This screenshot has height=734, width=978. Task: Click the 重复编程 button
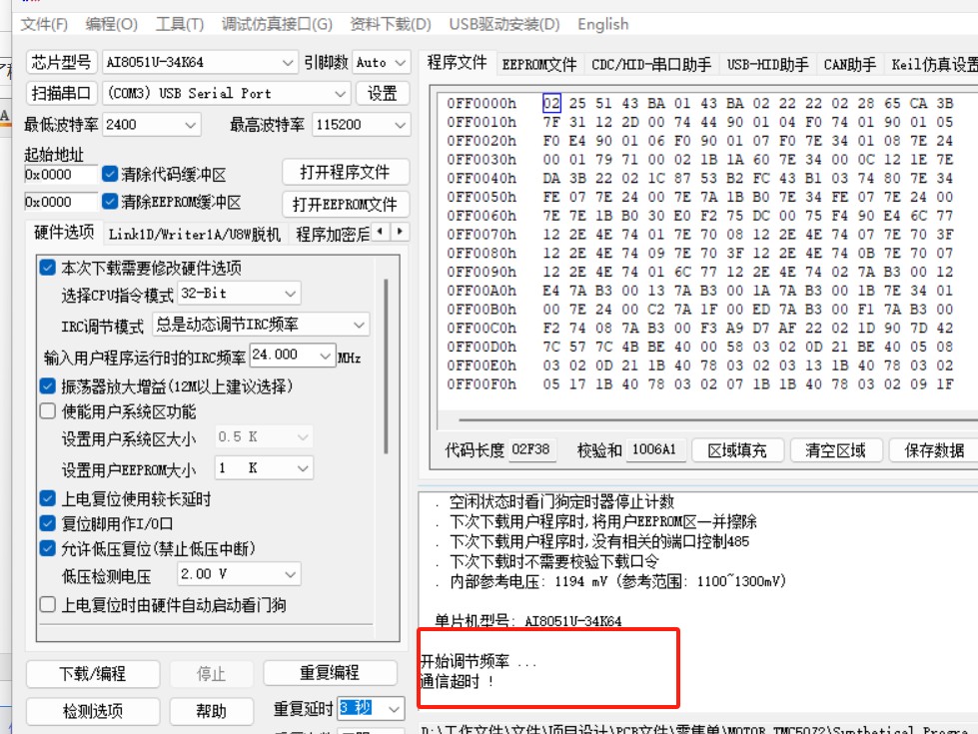point(330,673)
